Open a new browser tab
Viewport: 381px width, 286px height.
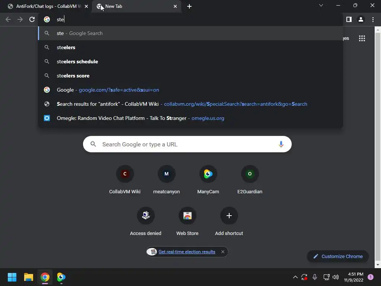[x=189, y=6]
